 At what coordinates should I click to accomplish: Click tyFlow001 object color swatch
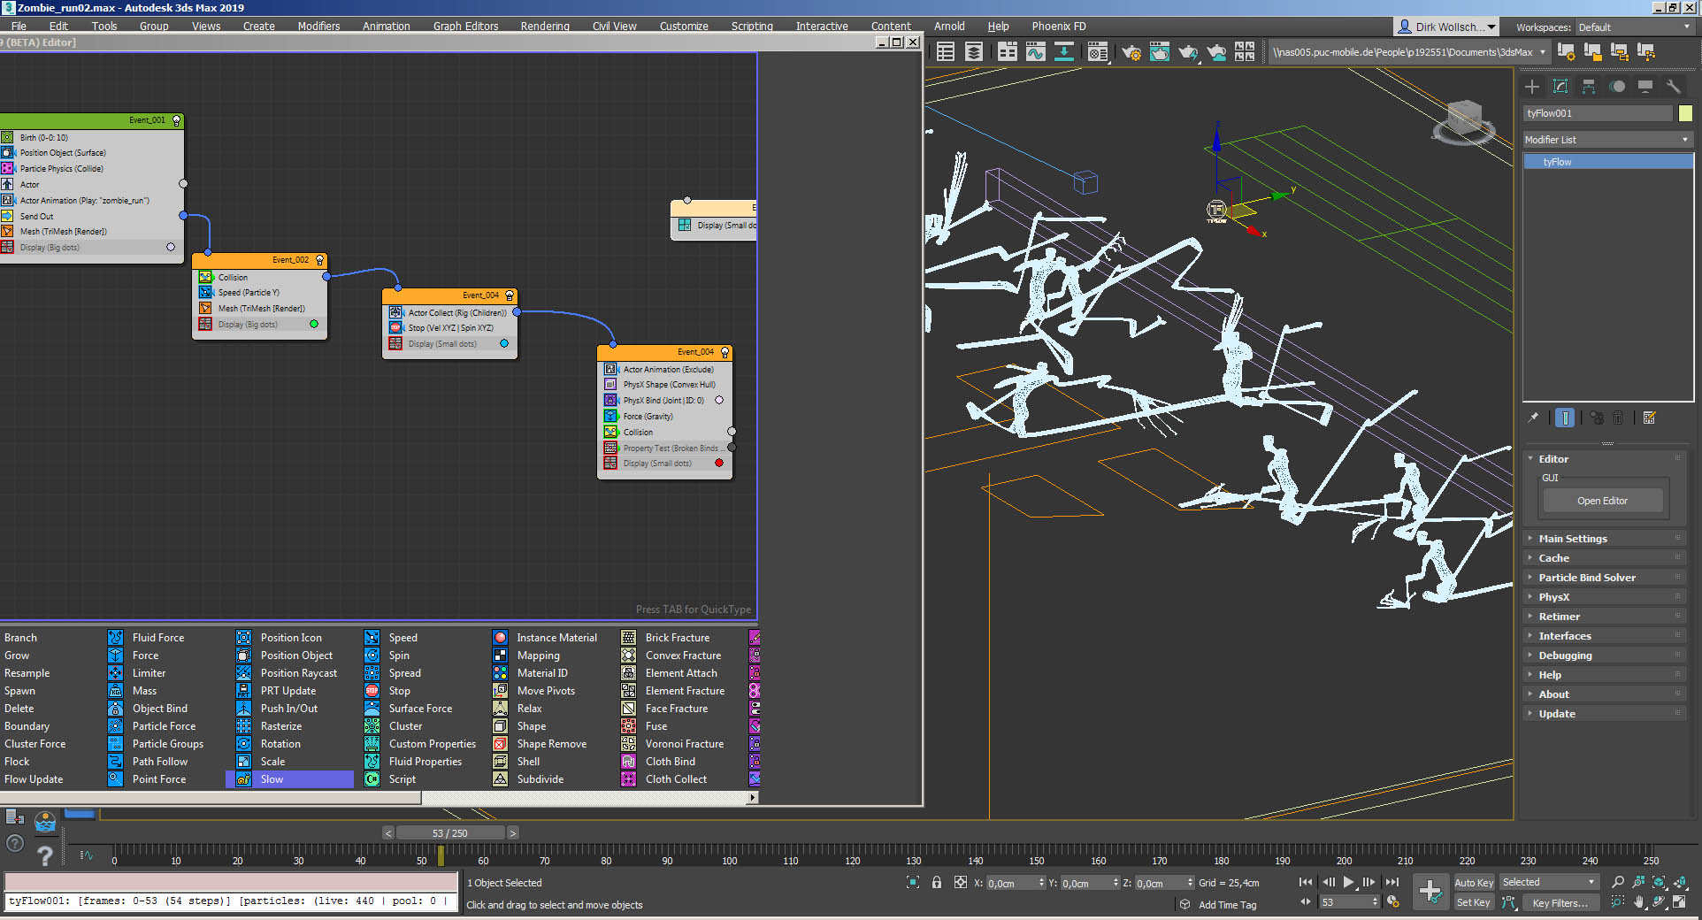pyautogui.click(x=1685, y=113)
